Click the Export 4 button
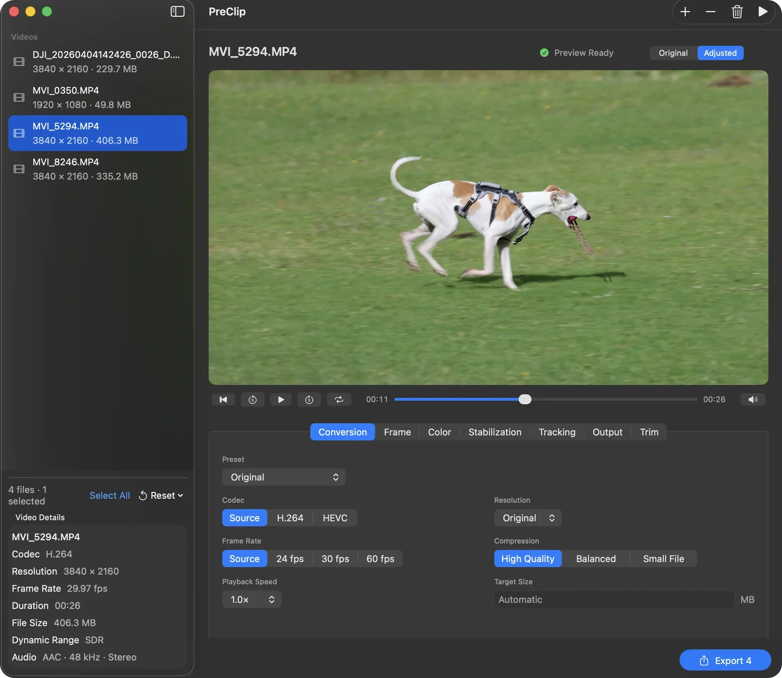 [x=725, y=660]
